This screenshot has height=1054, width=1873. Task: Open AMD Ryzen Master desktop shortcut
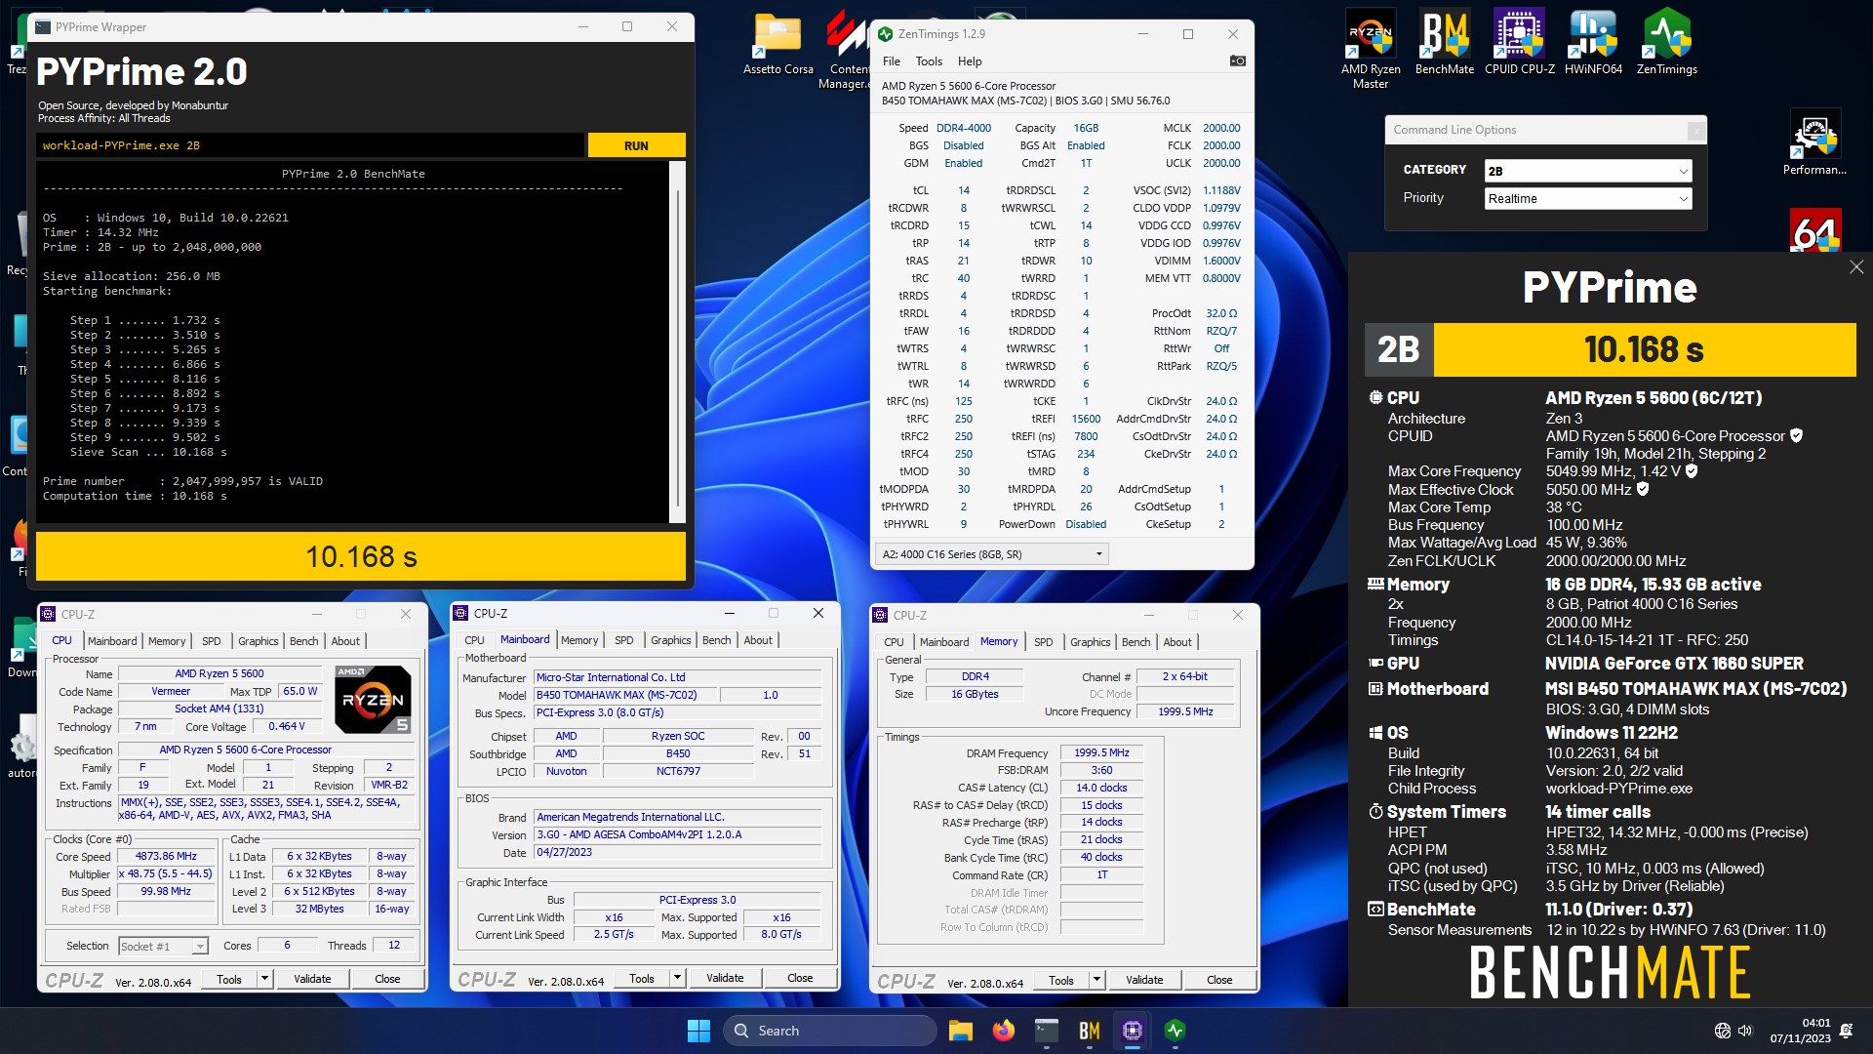[x=1371, y=49]
